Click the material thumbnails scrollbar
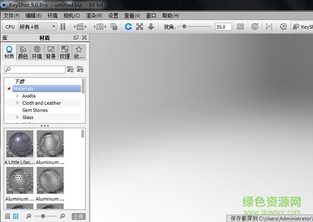This screenshot has width=313, height=222. tap(82, 133)
